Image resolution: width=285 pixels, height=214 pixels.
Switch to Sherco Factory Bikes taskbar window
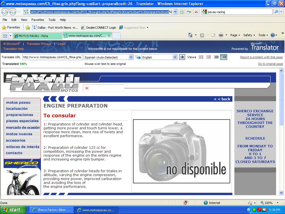[x=51, y=210]
